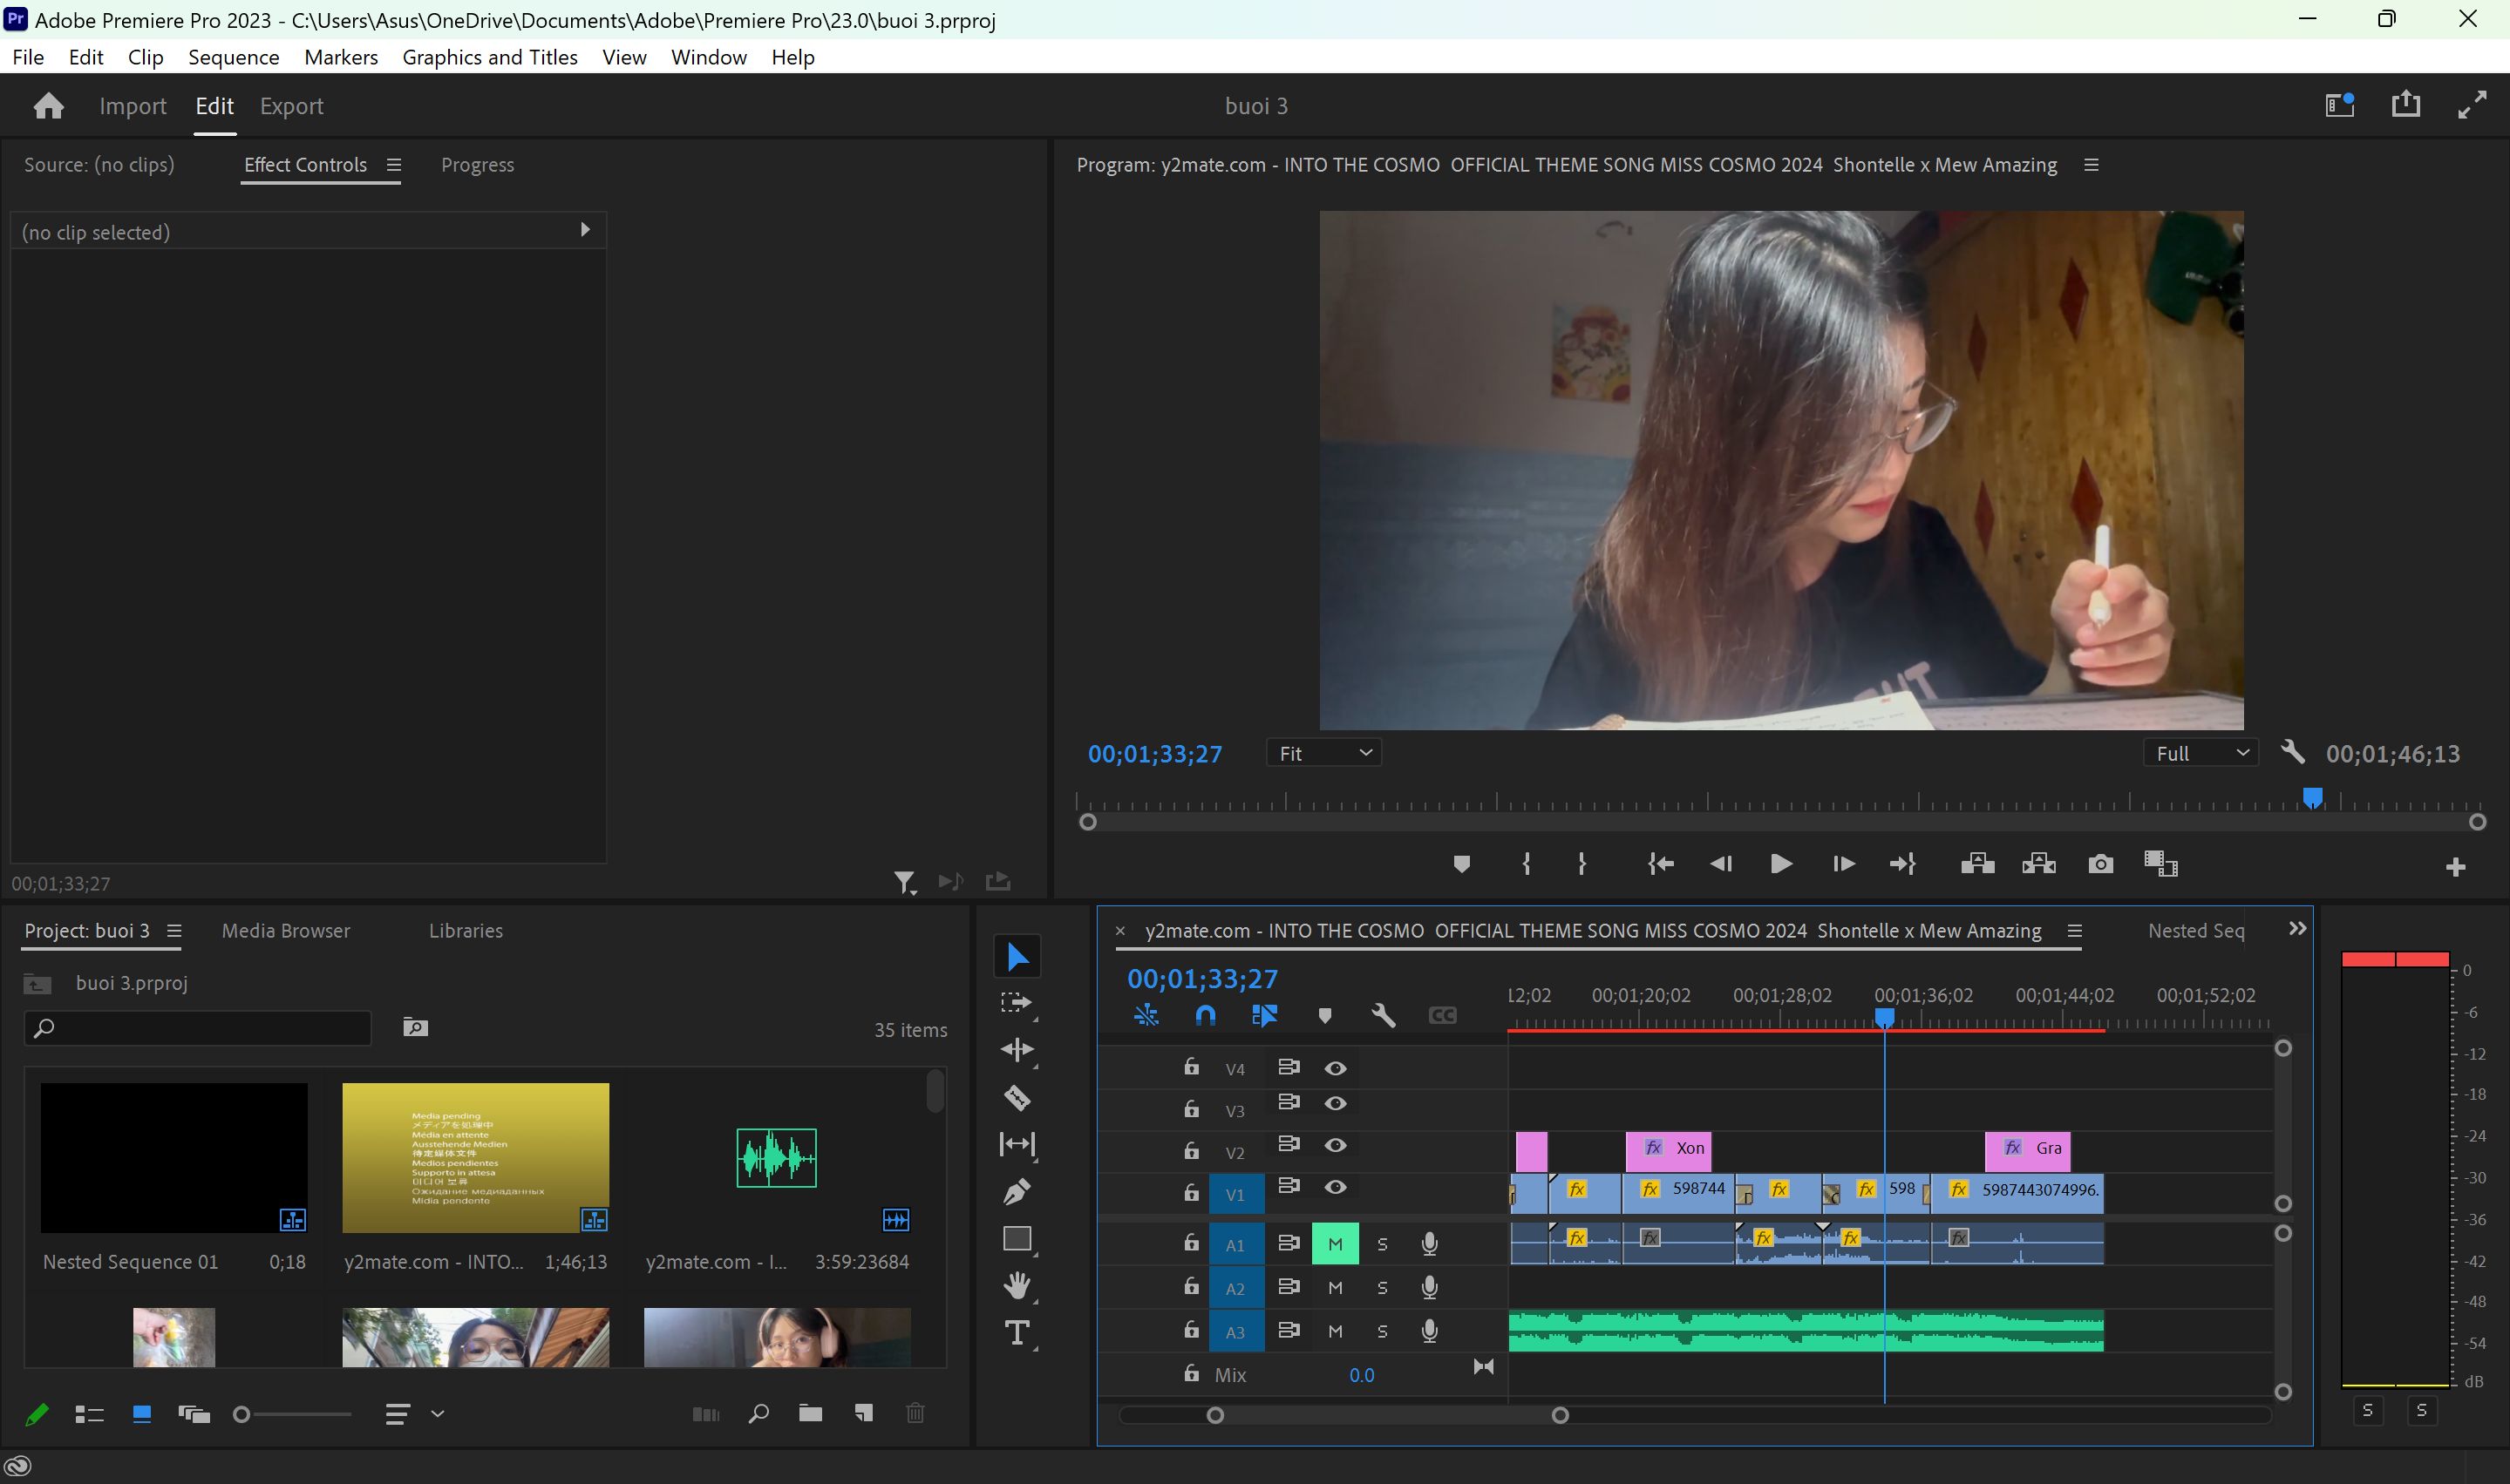Unmute track A1

point(1335,1244)
